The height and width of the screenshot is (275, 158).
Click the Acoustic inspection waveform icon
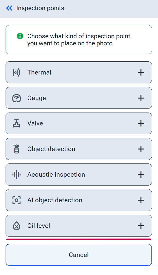[16, 175]
